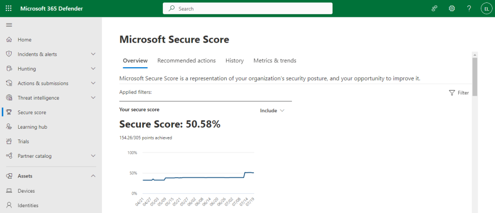Click the 50% axis label on chart
Image resolution: width=495 pixels, height=213 pixels.
(x=133, y=173)
